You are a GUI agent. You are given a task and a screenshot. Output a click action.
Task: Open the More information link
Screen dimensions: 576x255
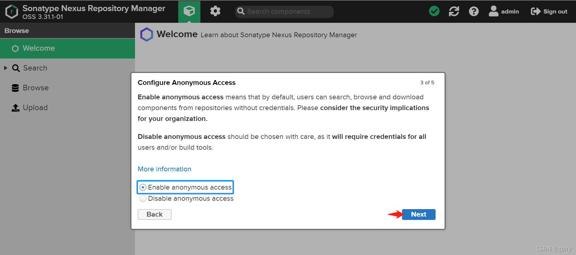tap(164, 169)
